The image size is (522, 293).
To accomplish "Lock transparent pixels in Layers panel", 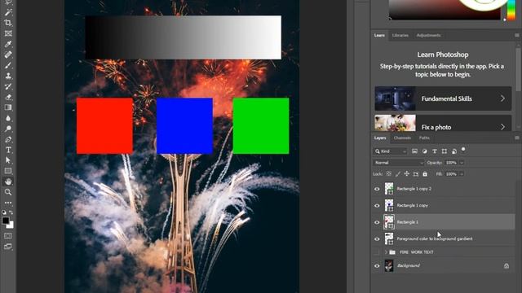I will tap(389, 174).
